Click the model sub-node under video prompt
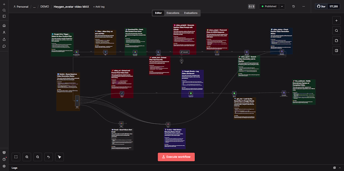 181,61
